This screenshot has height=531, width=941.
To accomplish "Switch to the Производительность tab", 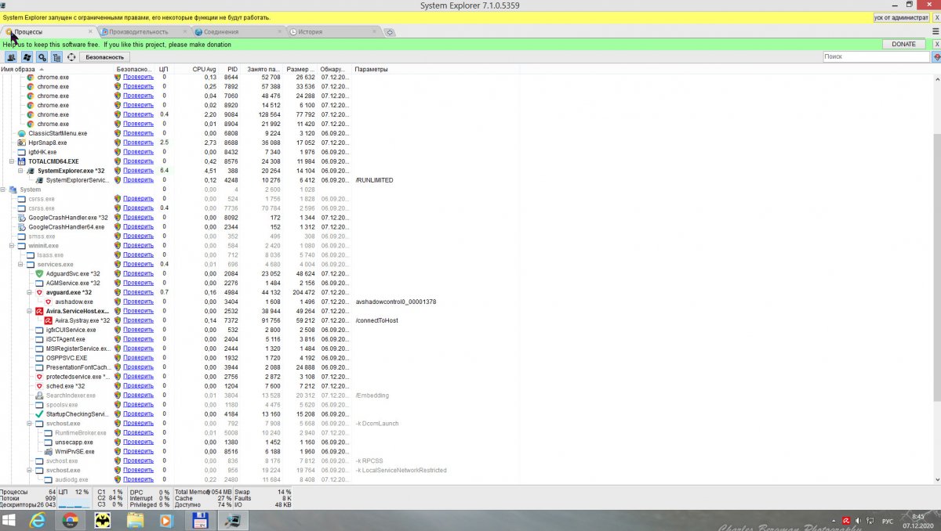I will 138,32.
